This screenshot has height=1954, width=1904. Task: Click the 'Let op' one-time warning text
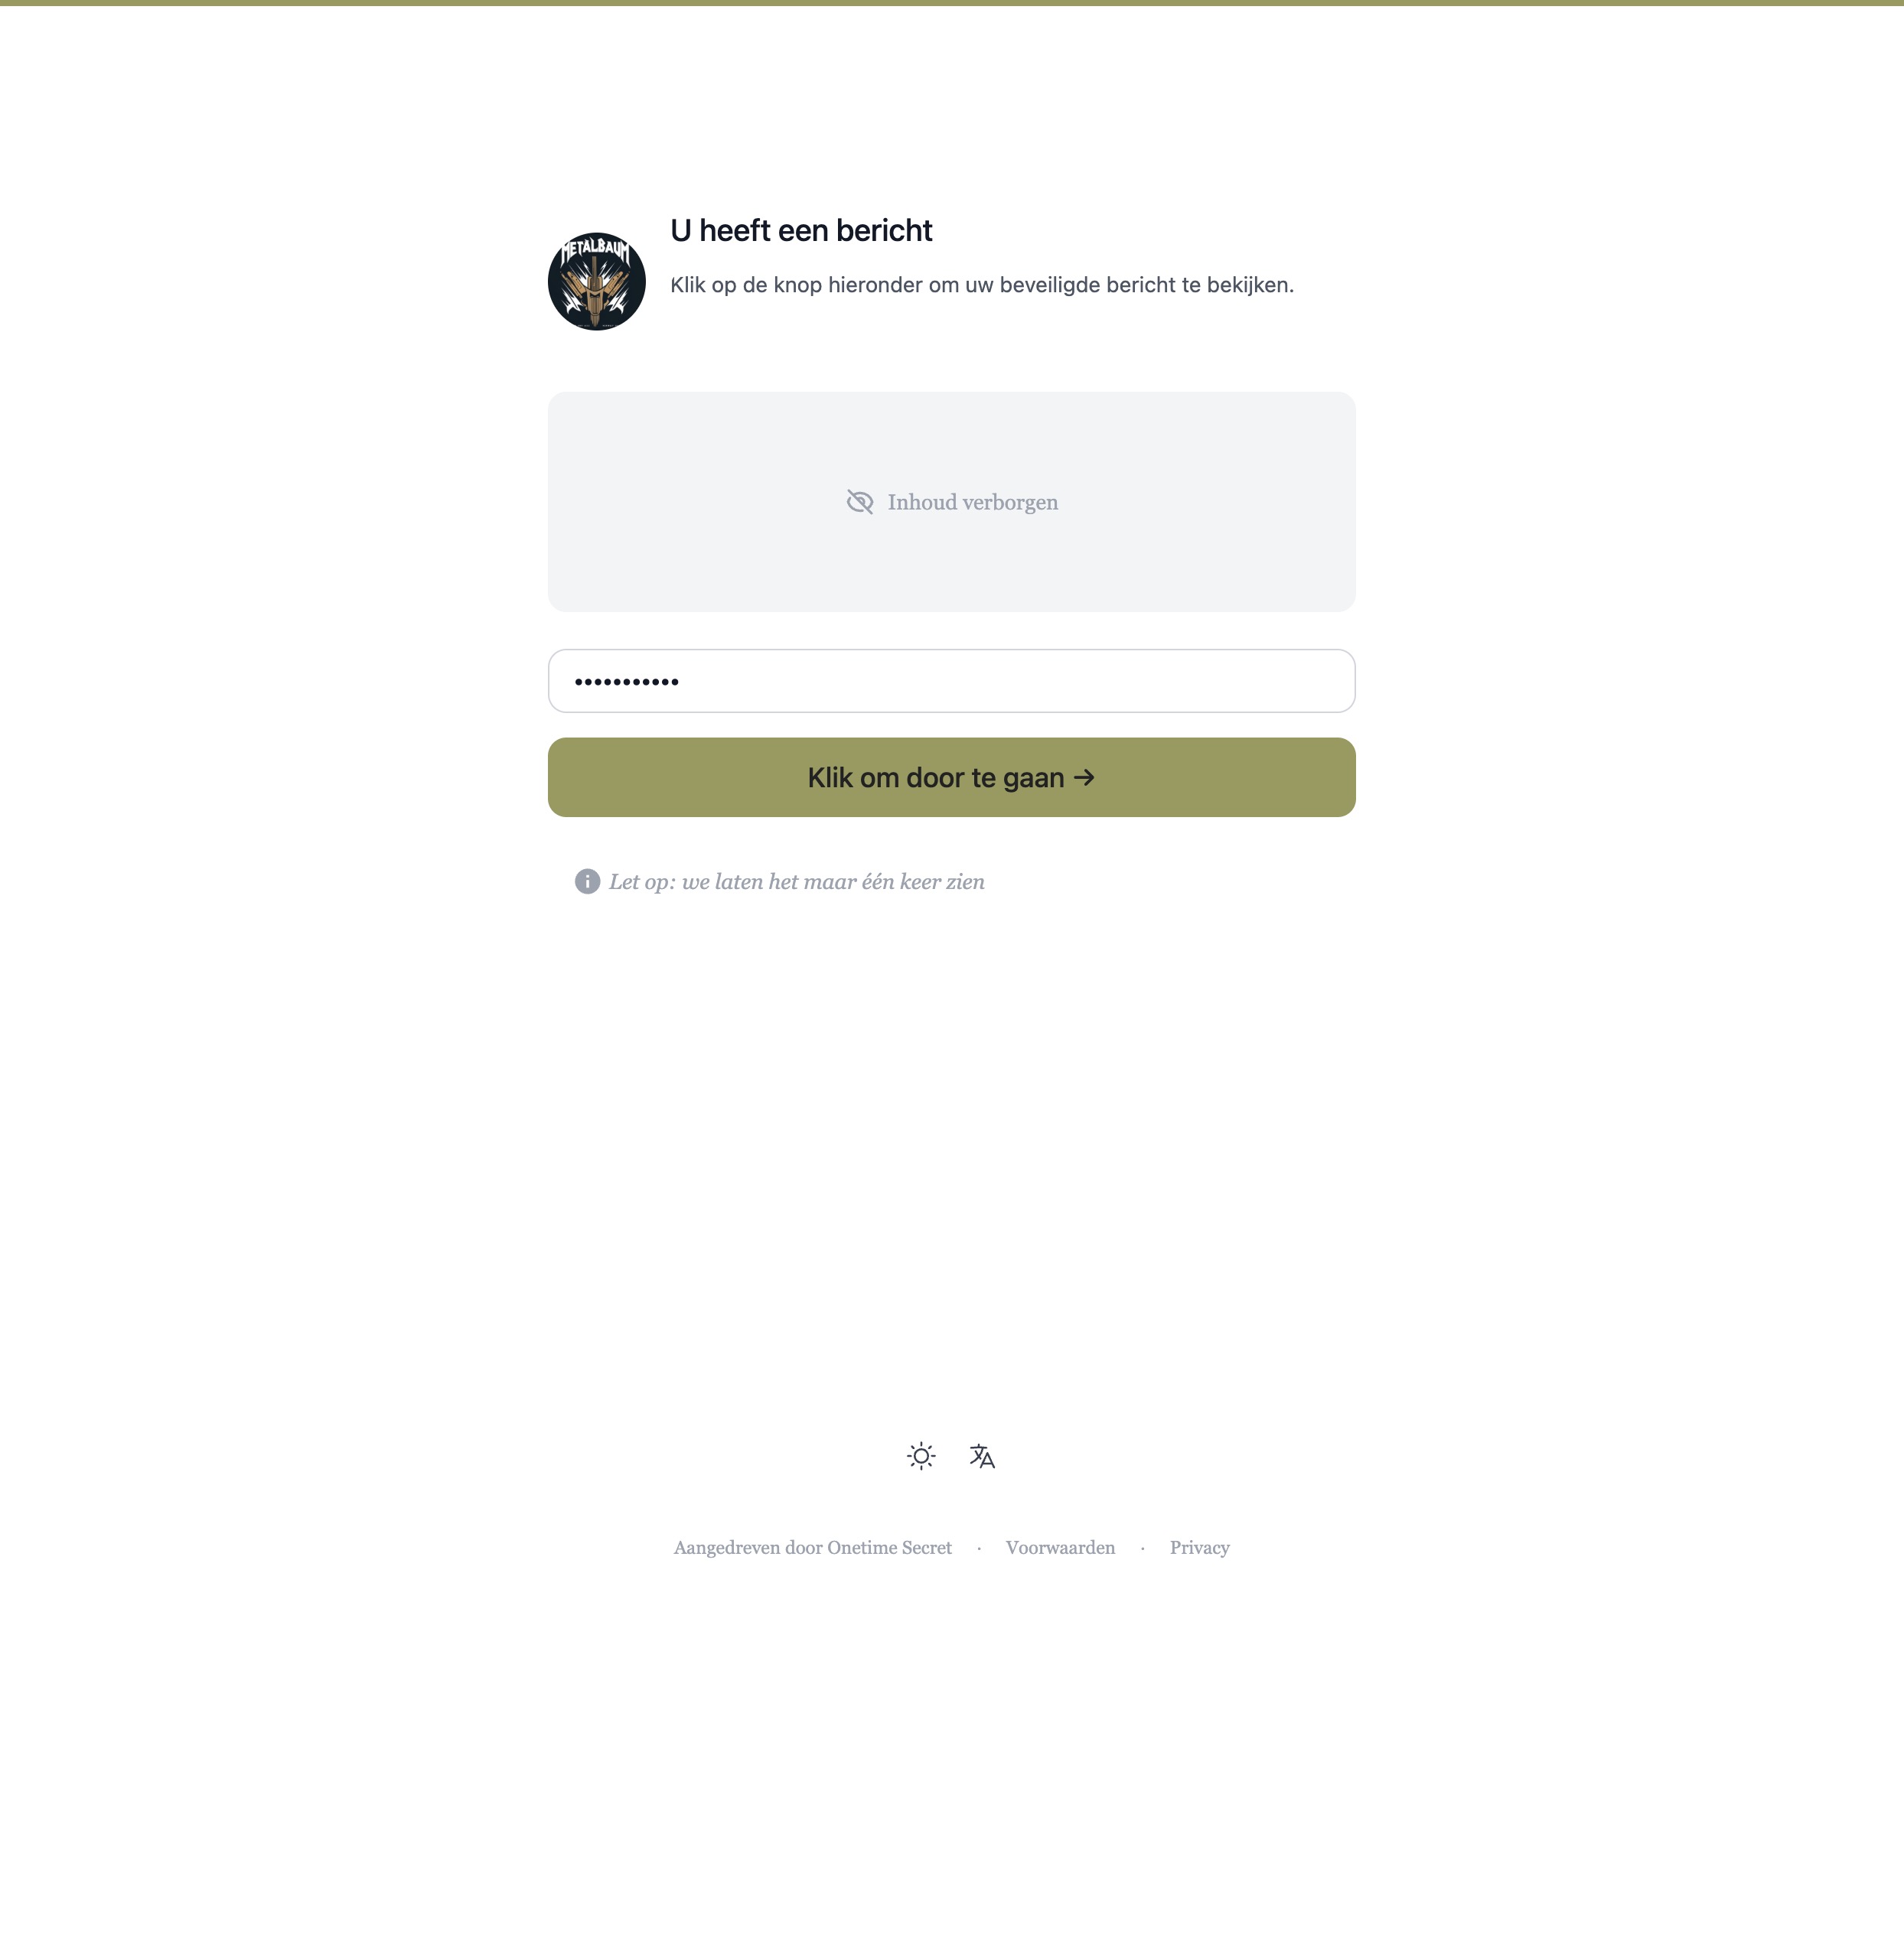coord(797,881)
